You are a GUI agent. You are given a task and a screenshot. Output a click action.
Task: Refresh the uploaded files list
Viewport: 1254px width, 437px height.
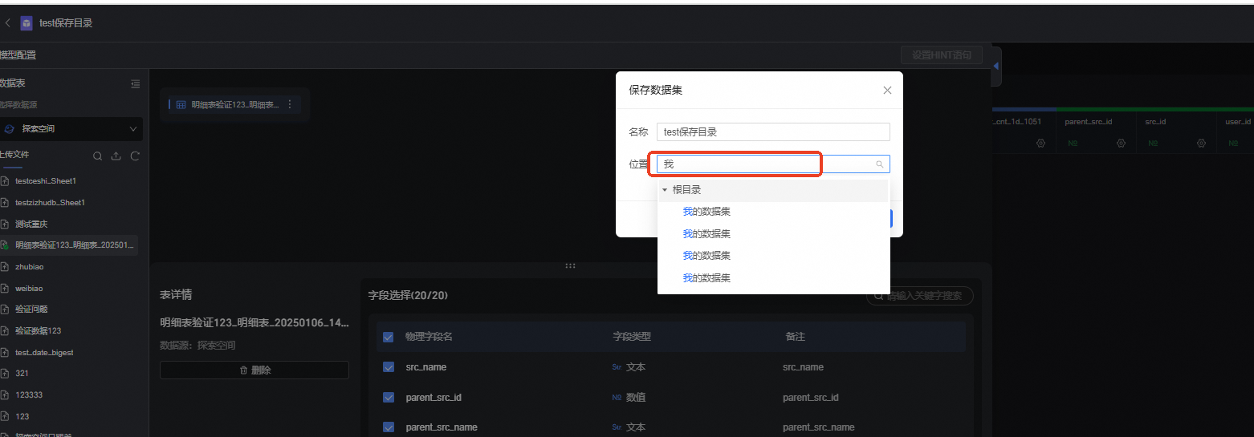tap(135, 156)
